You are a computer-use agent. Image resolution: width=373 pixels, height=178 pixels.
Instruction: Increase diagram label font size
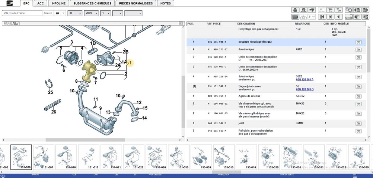(14, 23)
